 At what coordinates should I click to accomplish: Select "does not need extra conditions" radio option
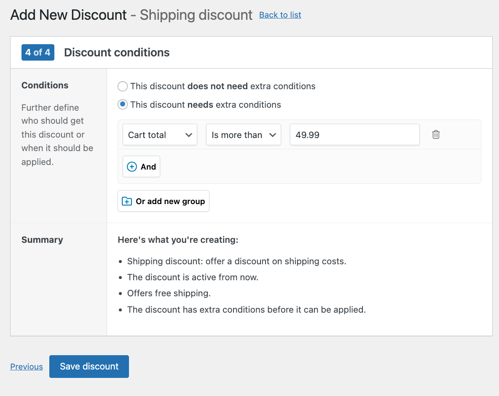pyautogui.click(x=123, y=86)
